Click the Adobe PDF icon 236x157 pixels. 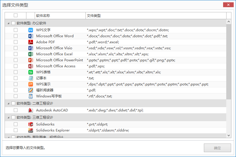[x=31, y=42]
